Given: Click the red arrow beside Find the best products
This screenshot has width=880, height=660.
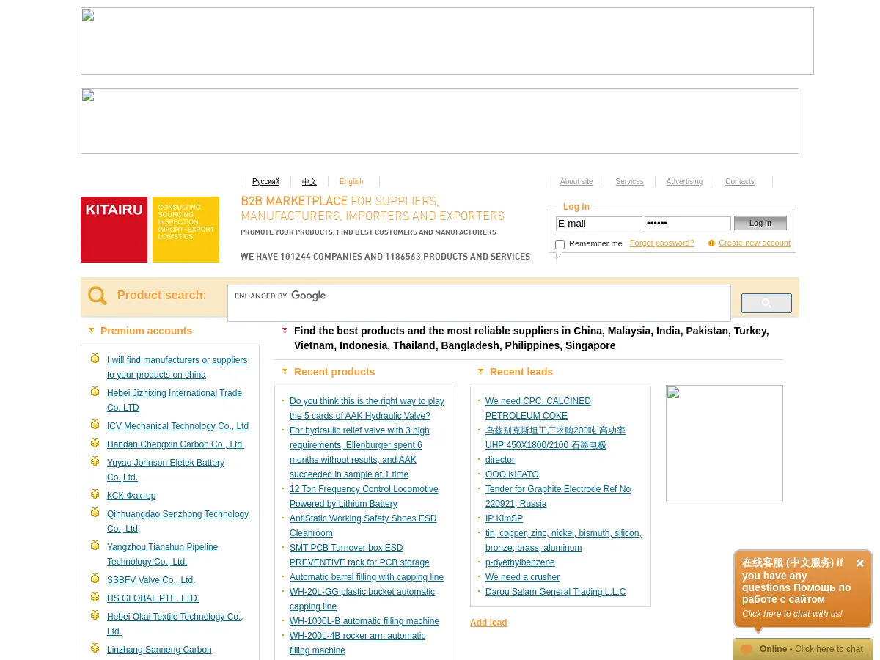Looking at the screenshot, I should tap(285, 331).
